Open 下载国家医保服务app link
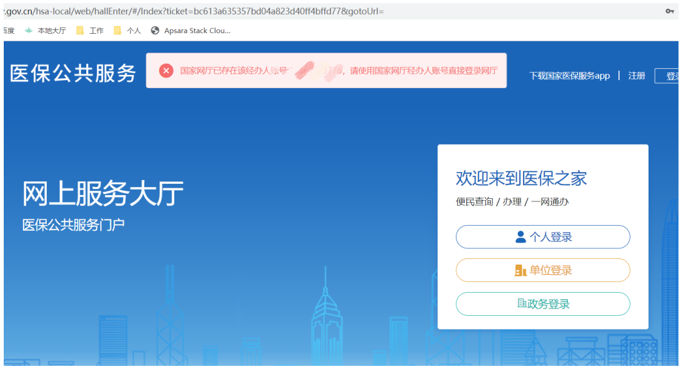 569,76
